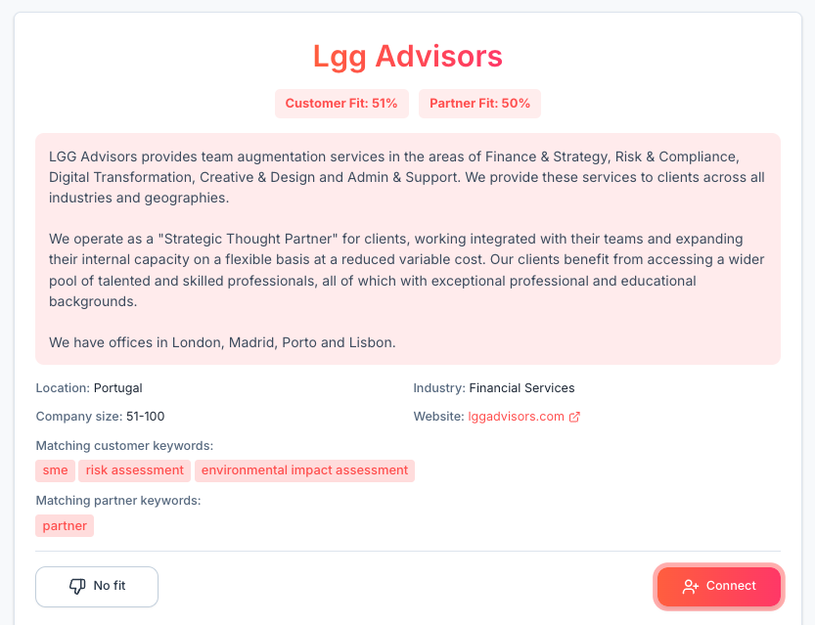Screen dimensions: 815x625
Task: Open the lggadvisors.com website link
Action: pos(517,417)
